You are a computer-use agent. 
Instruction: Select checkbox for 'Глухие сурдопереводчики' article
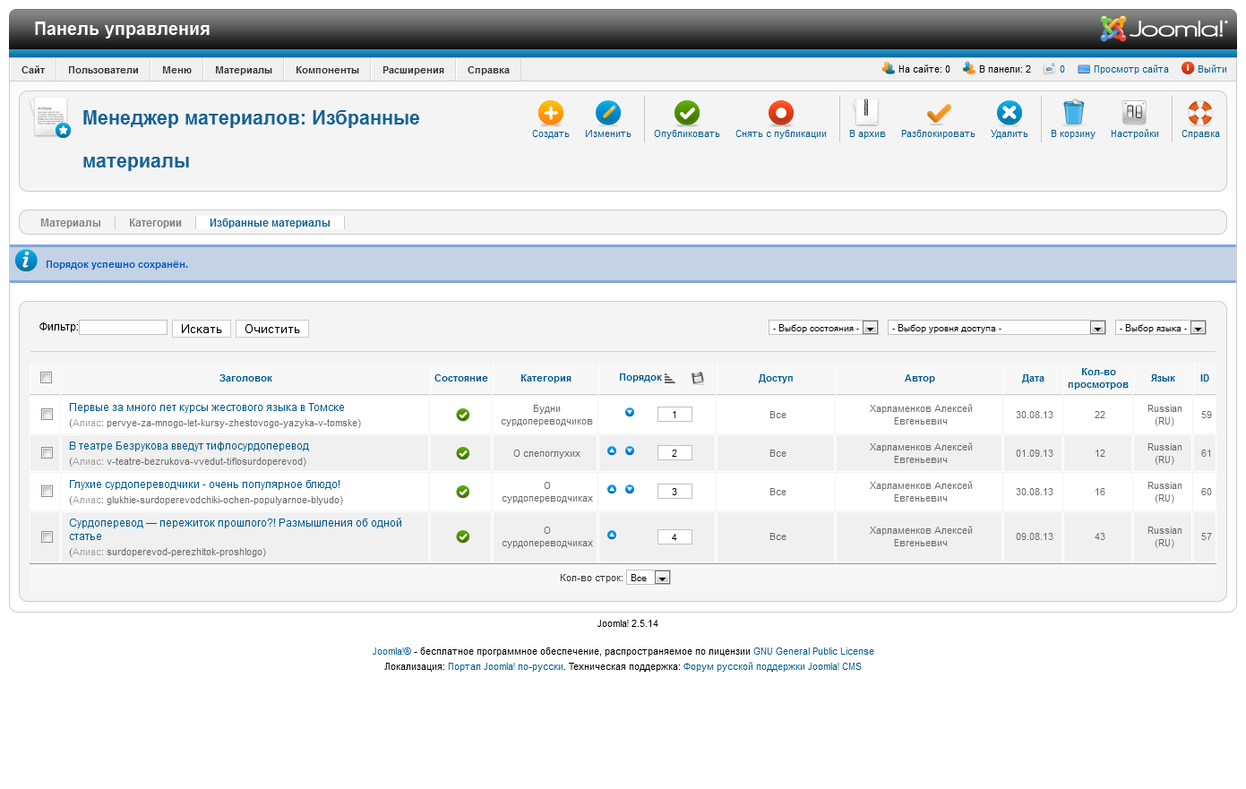click(x=47, y=492)
